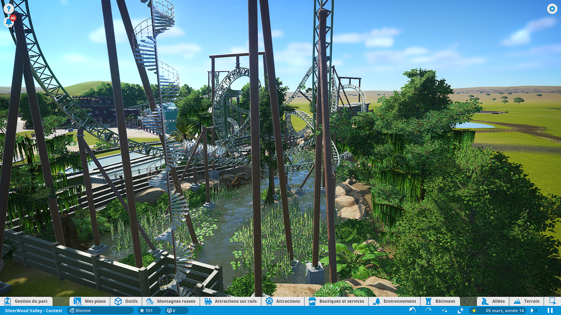Open the Allées path menu
This screenshot has height=315, width=561.
493,301
